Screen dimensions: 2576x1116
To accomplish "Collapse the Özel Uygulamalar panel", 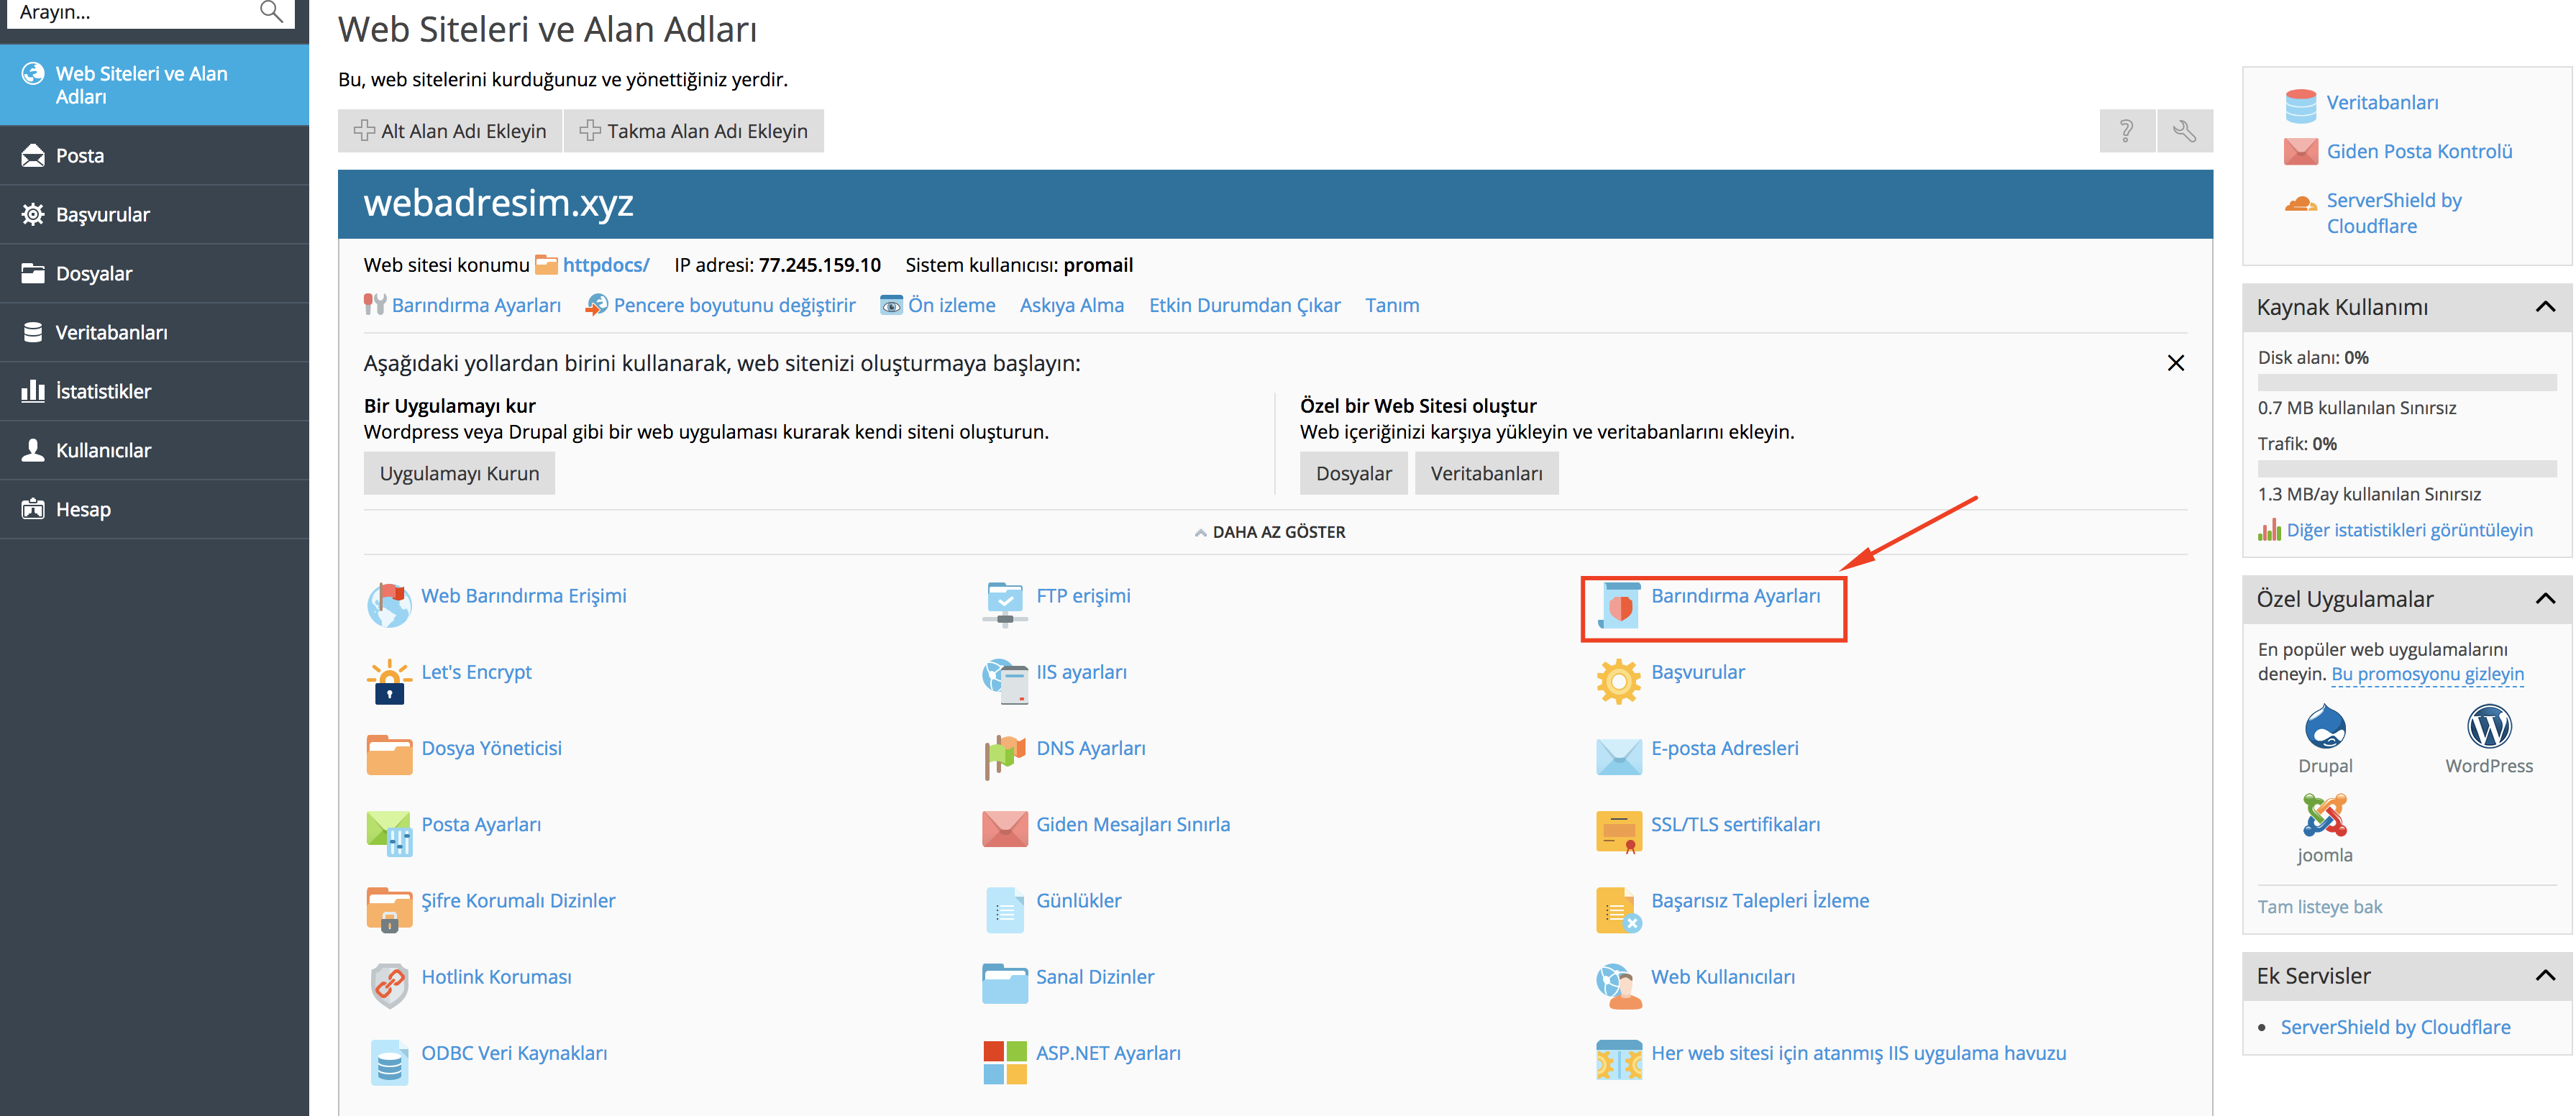I will pos(2545,599).
